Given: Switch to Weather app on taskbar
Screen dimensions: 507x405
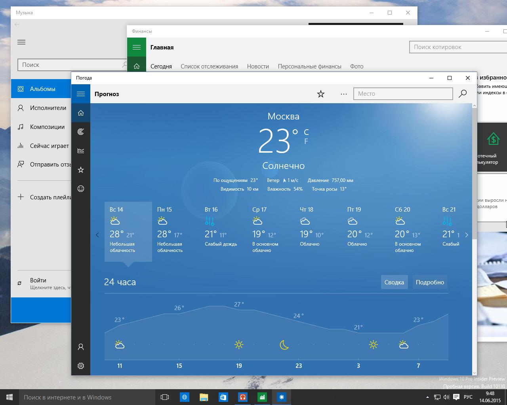Looking at the screenshot, I should (x=282, y=397).
